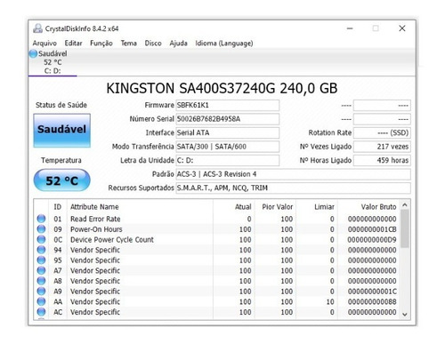Click status icon for attribute A7 row
The image size is (445, 344).
41,270
